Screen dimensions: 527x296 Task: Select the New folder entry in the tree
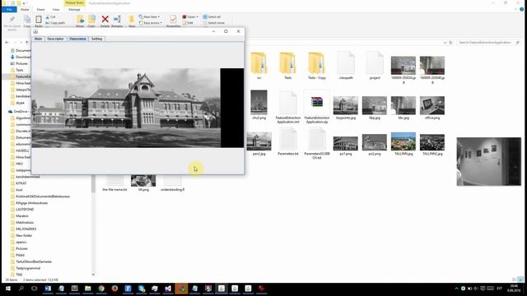pos(24,236)
